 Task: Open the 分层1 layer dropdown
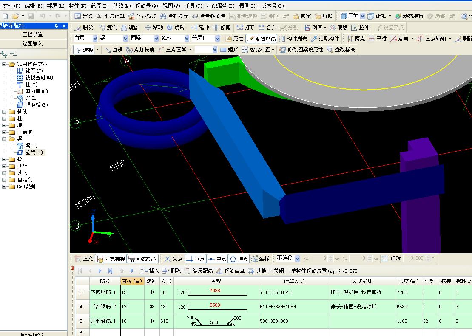point(217,38)
